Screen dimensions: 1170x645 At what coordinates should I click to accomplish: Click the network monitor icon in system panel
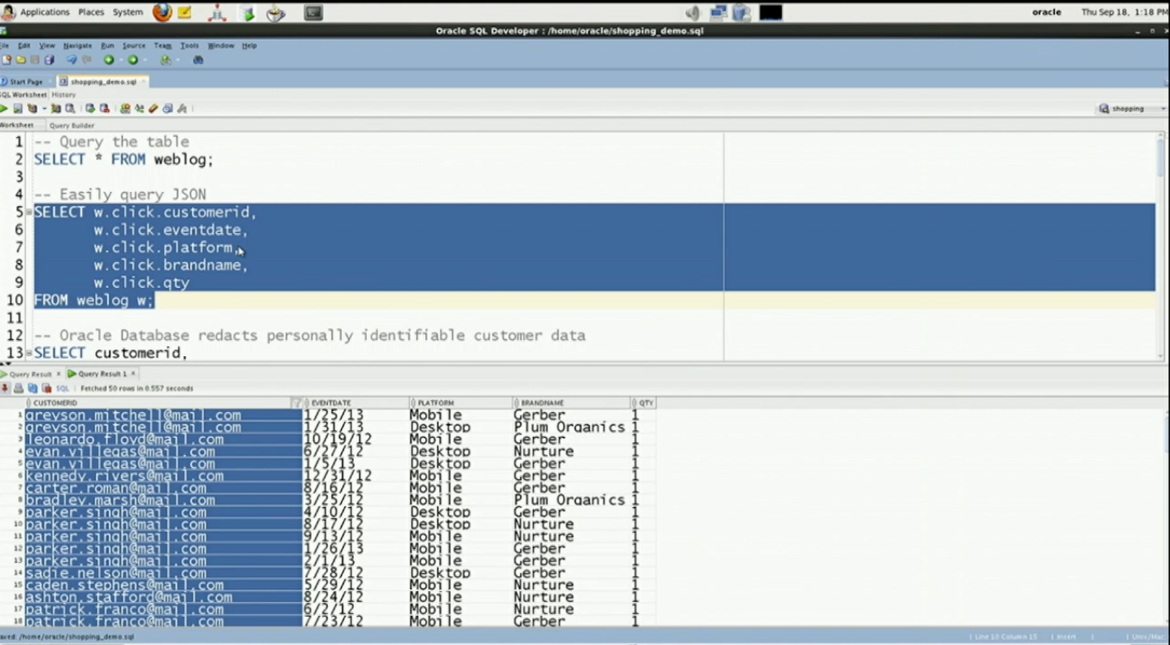click(x=718, y=12)
